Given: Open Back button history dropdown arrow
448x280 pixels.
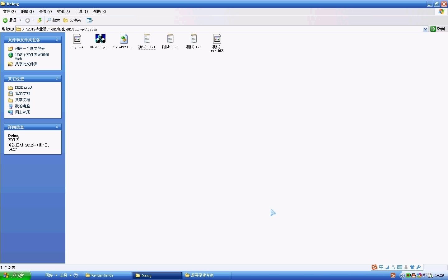Looking at the screenshot, I should (21, 20).
